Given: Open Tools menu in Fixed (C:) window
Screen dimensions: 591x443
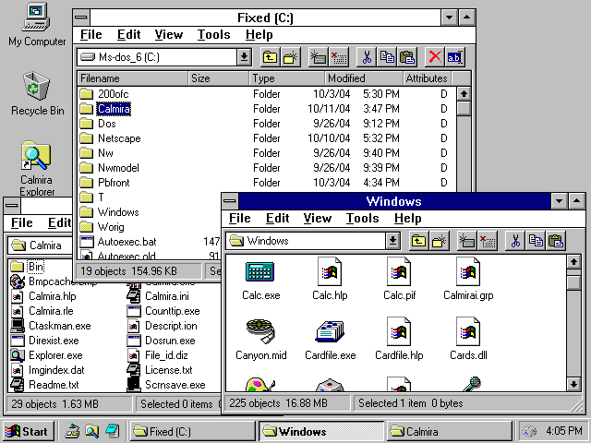Looking at the screenshot, I should 213,35.
